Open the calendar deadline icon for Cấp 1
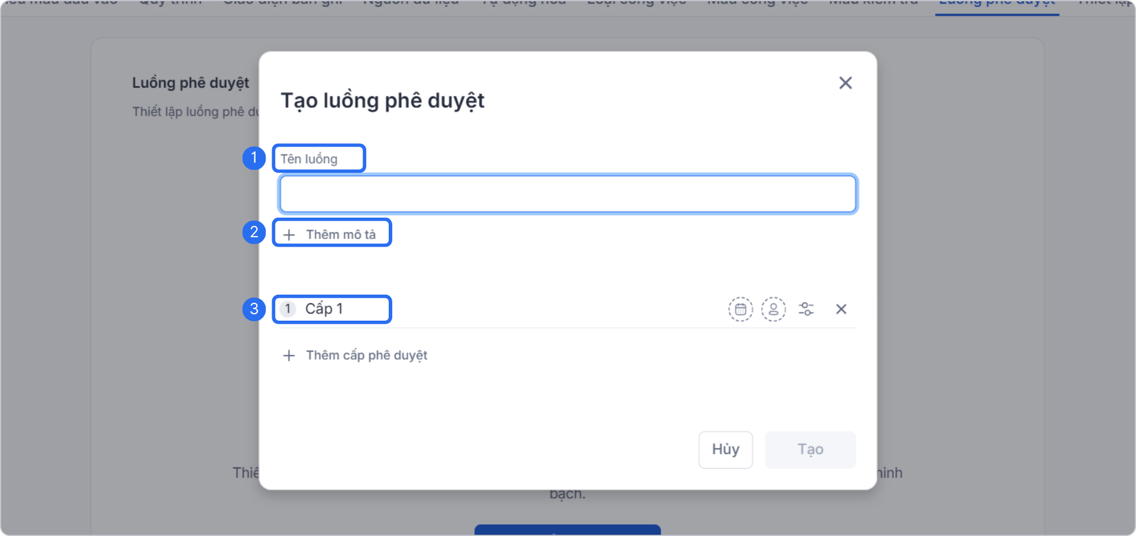 click(x=740, y=309)
